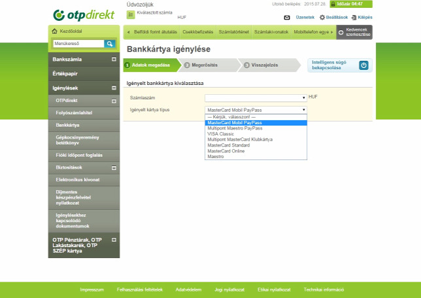Click Kedvencek szerkesztése button
This screenshot has width=421, height=298.
pyautogui.click(x=354, y=32)
